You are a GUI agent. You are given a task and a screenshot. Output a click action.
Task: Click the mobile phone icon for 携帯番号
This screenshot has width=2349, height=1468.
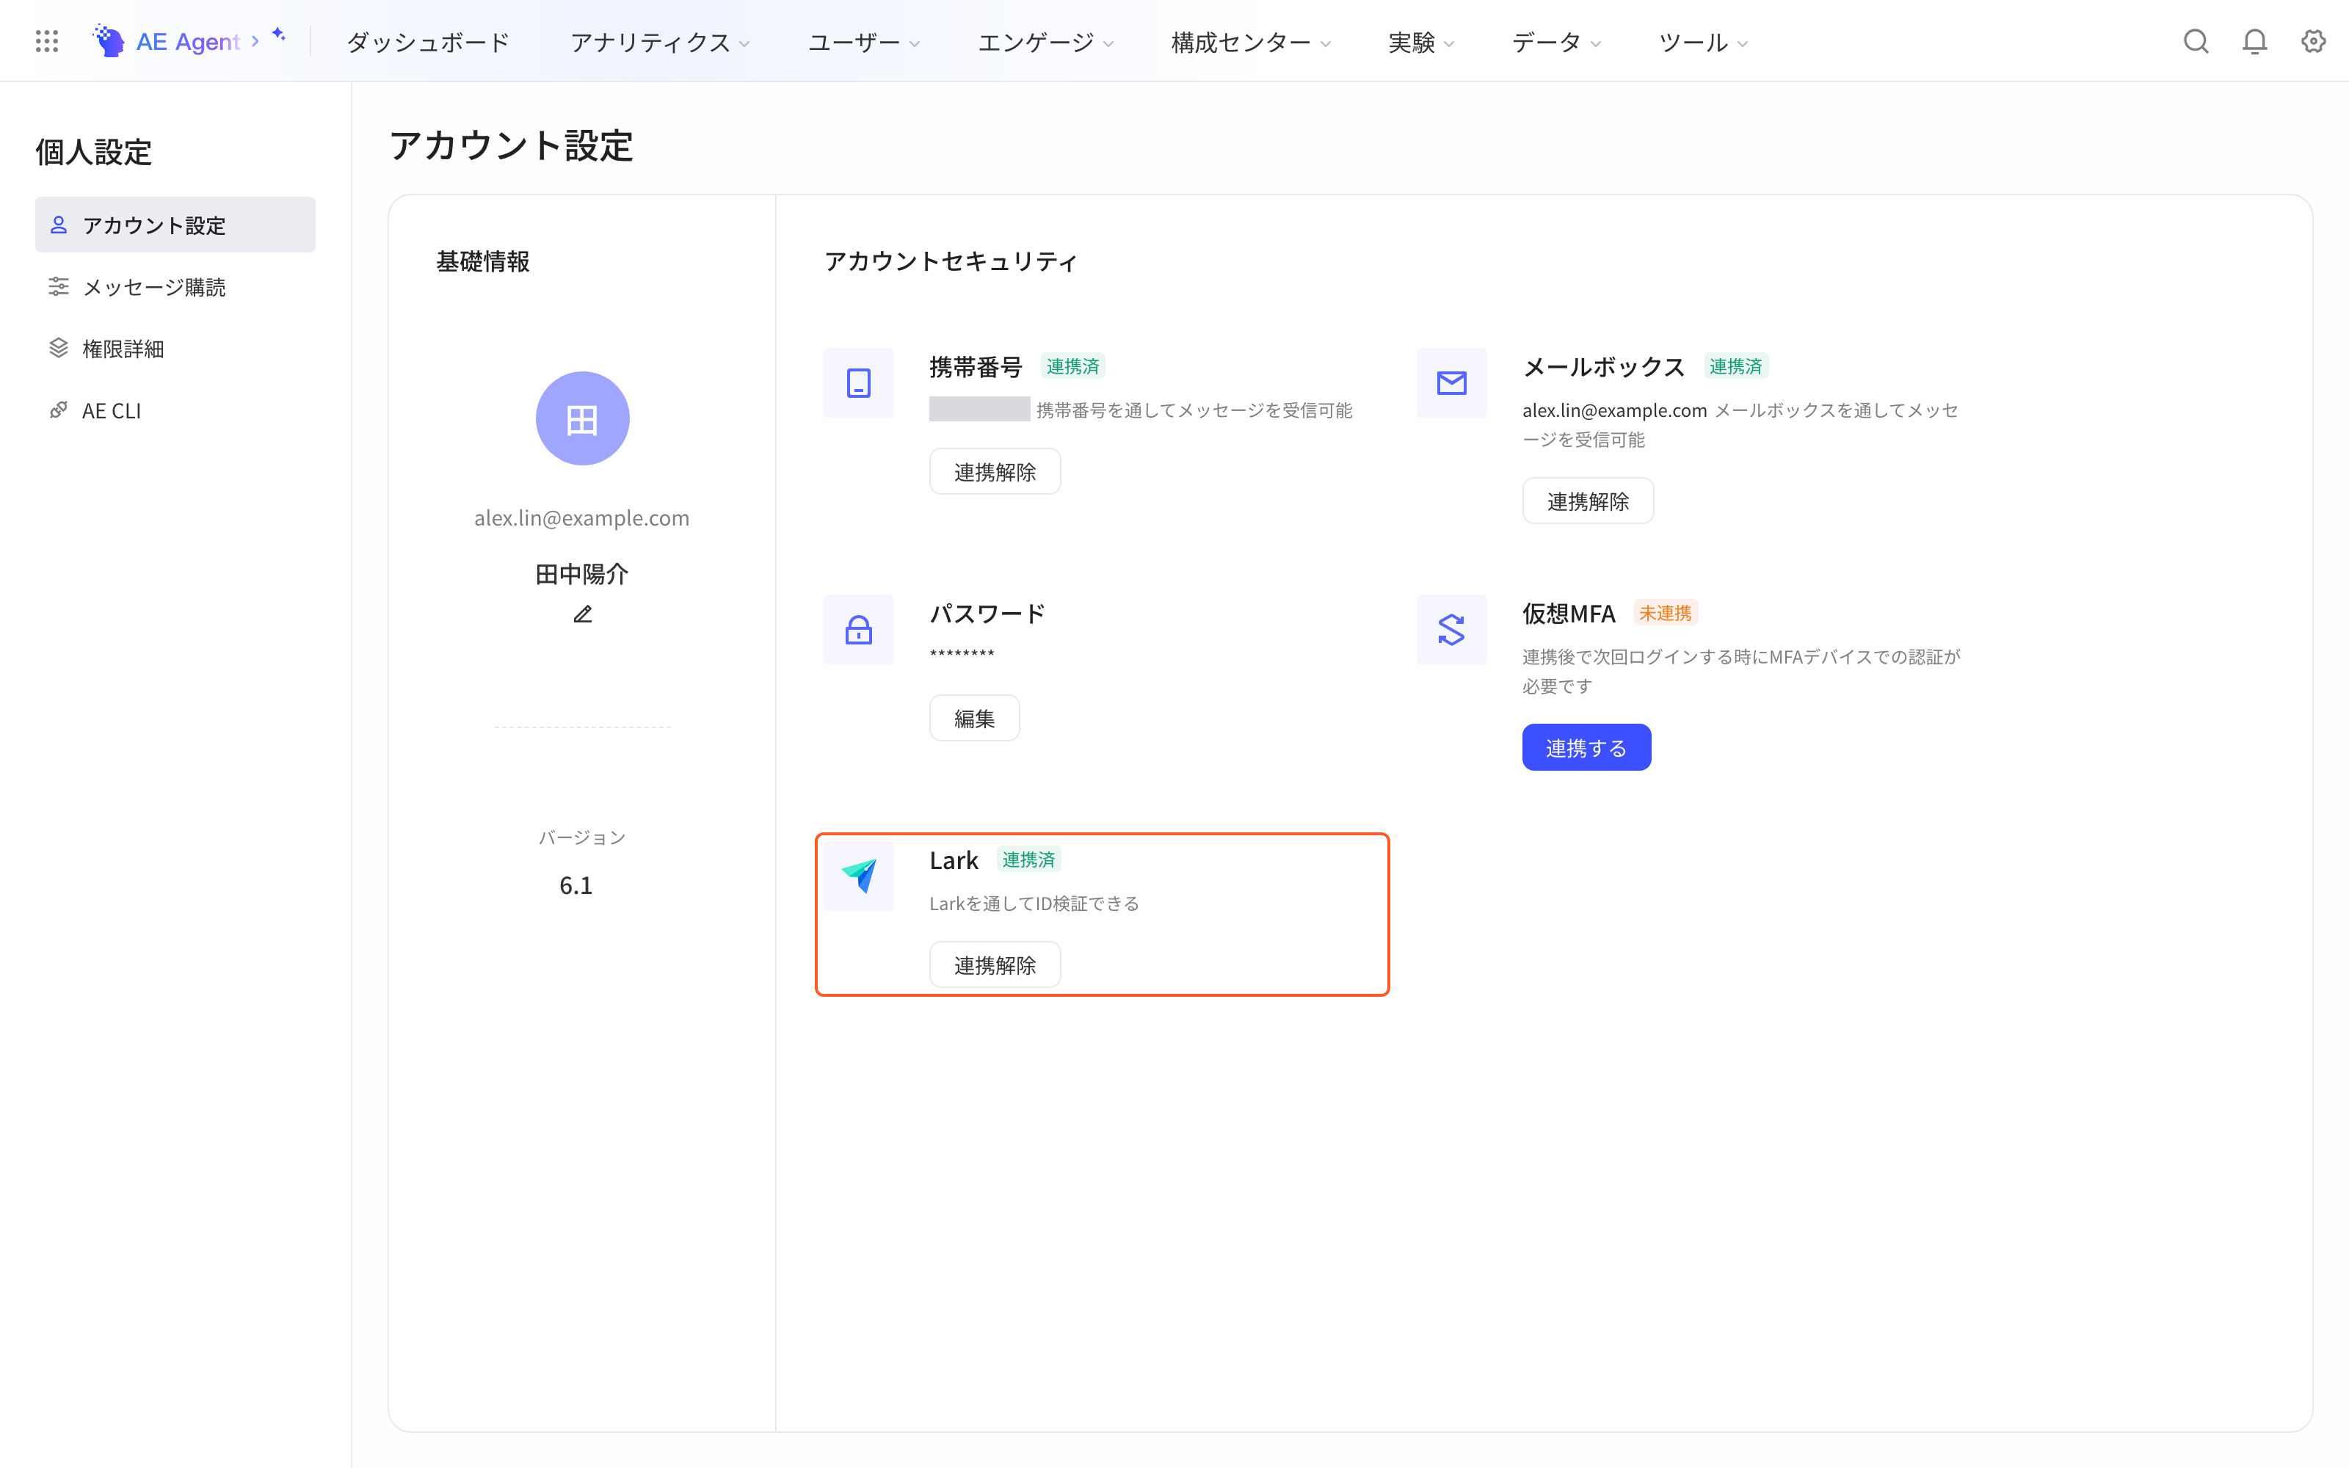pos(858,382)
